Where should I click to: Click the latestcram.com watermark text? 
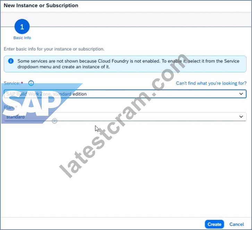pos(125,116)
